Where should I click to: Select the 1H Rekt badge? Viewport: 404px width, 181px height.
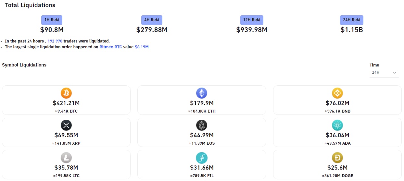pos(52,20)
